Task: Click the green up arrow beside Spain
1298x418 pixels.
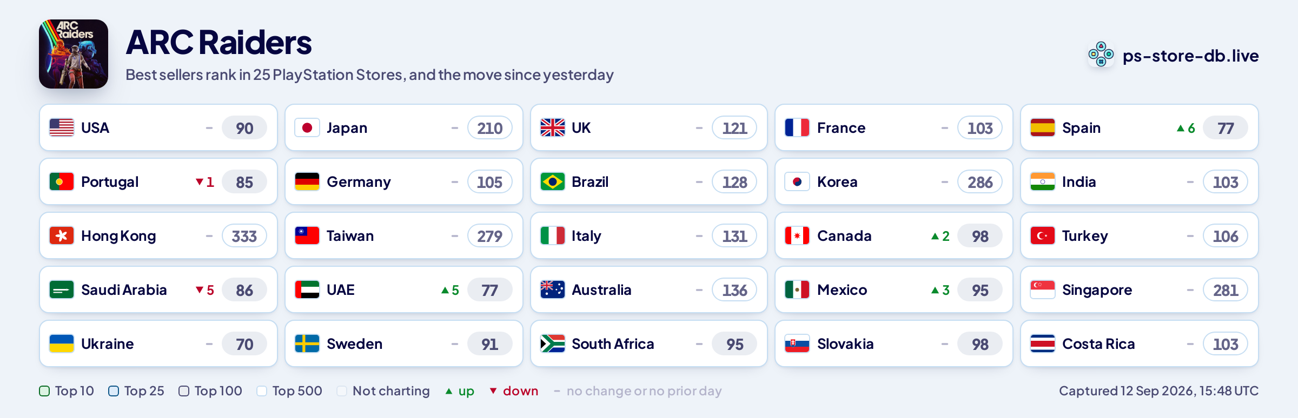Action: (x=1181, y=128)
